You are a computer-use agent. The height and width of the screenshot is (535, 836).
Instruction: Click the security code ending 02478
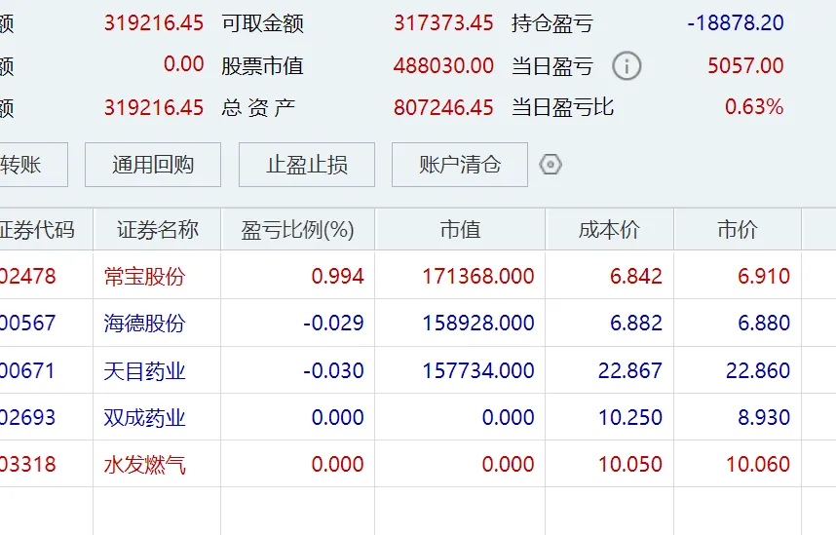click(27, 277)
